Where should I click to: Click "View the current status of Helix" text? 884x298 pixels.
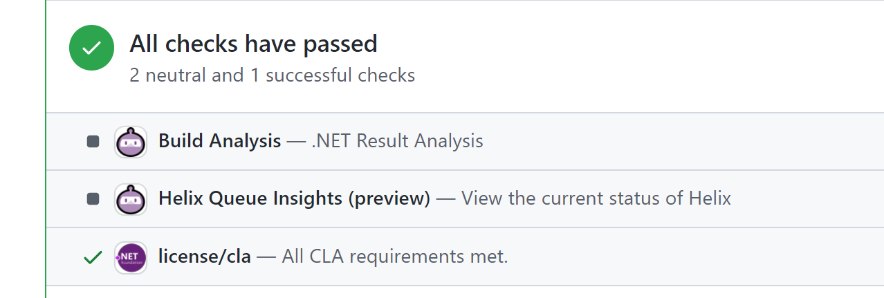596,199
